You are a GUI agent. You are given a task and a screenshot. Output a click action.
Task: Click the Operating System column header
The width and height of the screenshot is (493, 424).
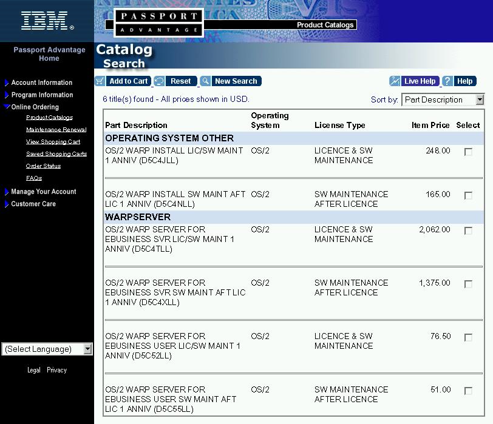pos(270,120)
